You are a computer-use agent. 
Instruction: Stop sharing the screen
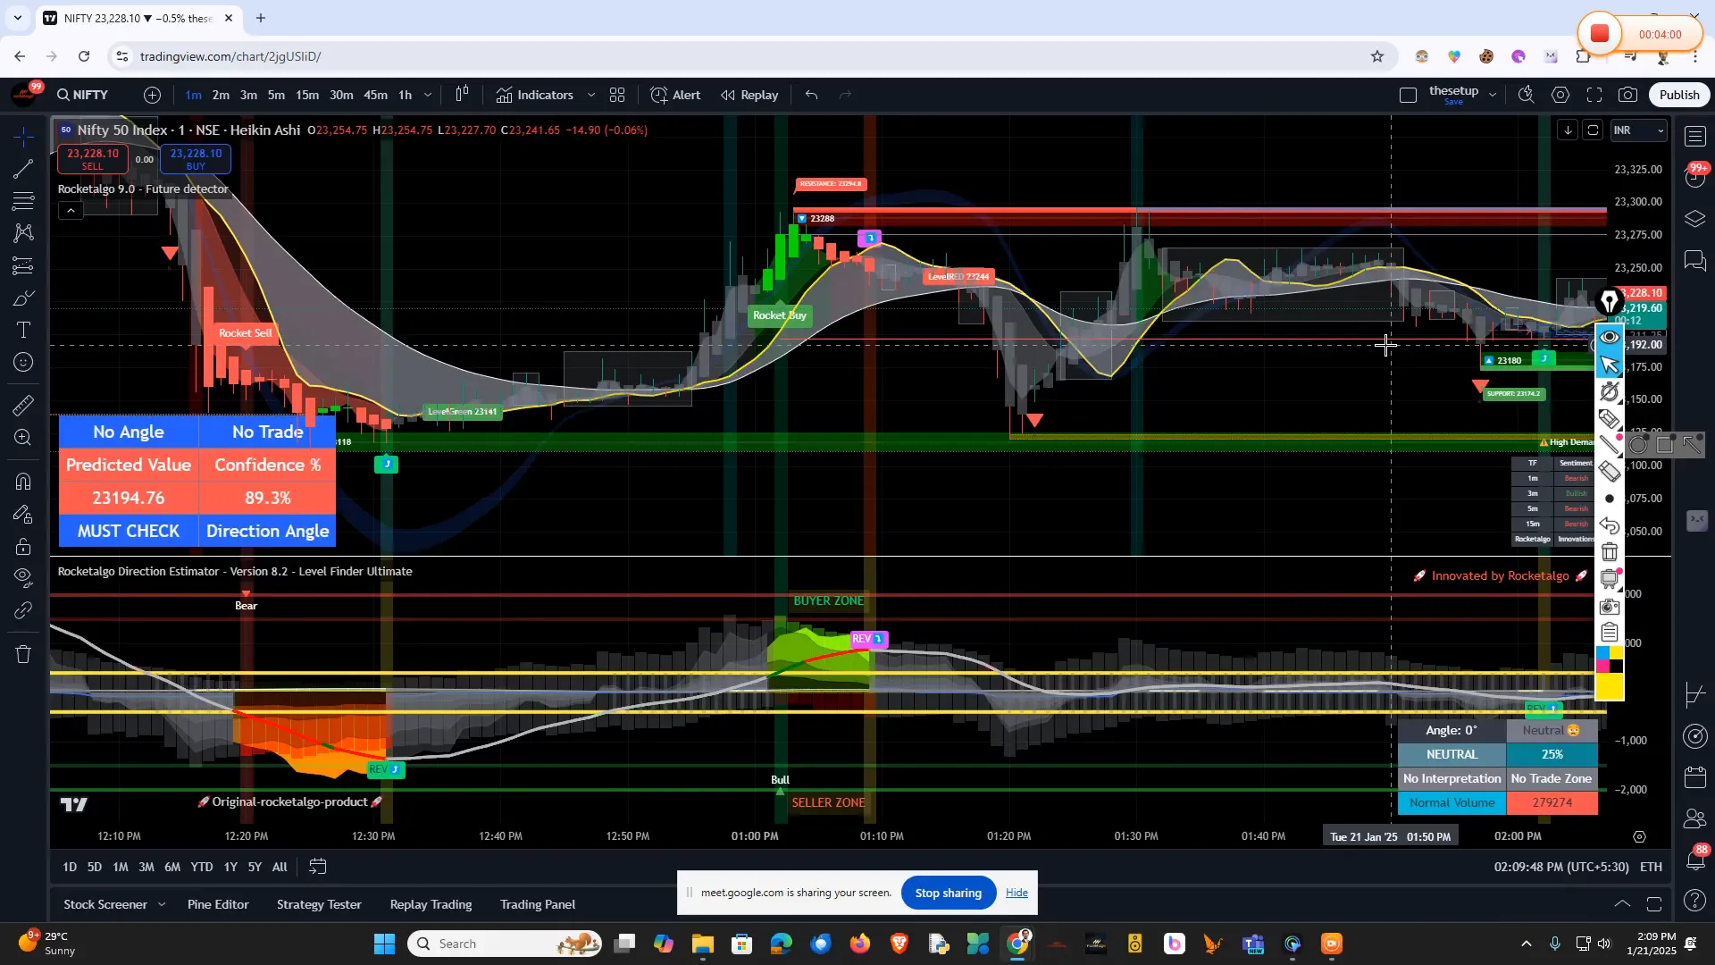tap(949, 893)
